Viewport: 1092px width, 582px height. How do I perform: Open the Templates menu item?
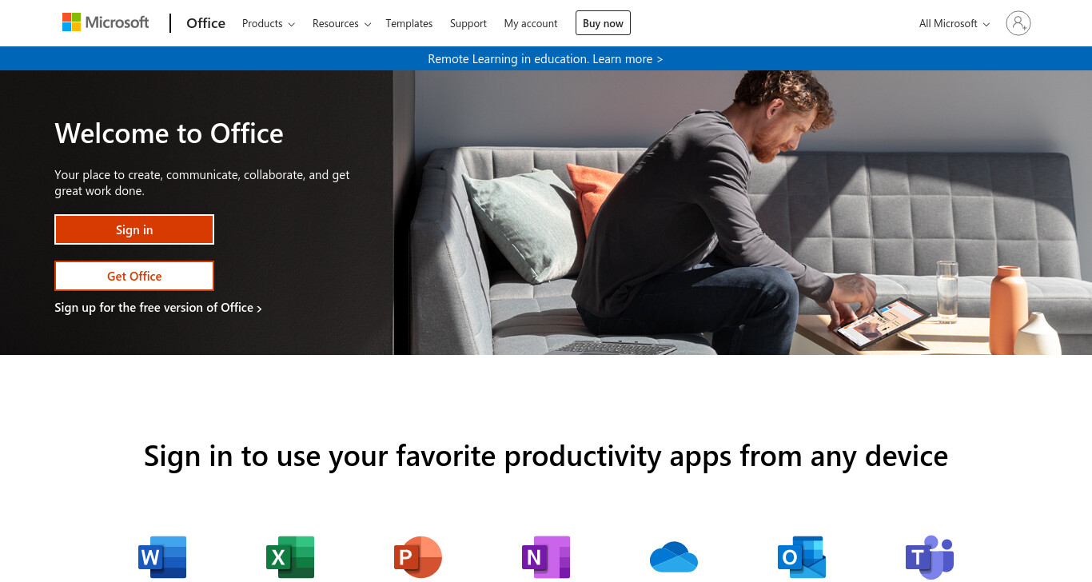409,23
